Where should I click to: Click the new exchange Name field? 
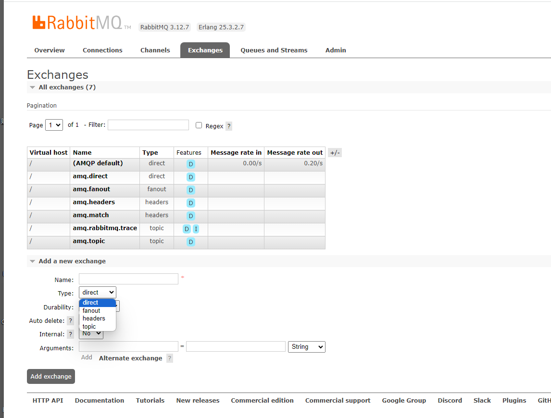(128, 279)
